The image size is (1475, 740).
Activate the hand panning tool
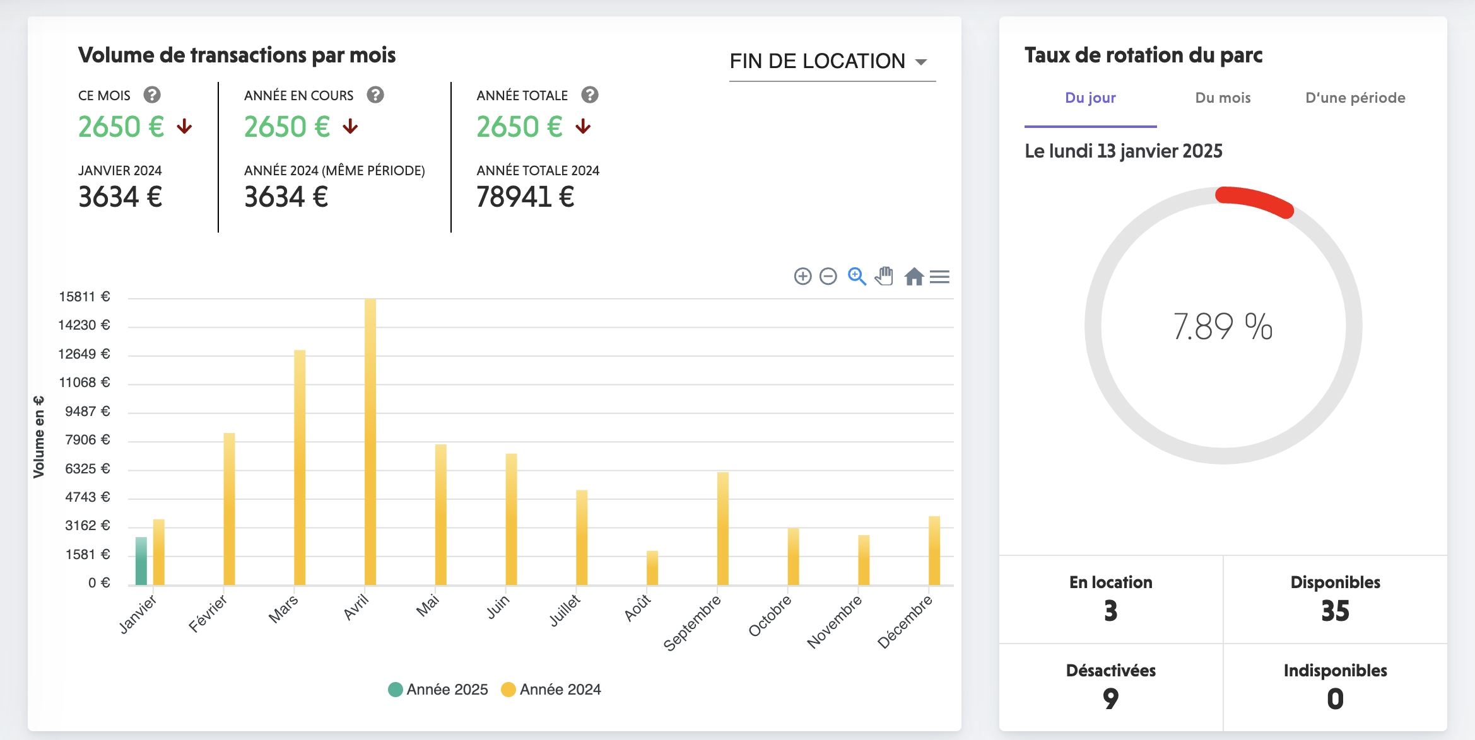pyautogui.click(x=884, y=277)
